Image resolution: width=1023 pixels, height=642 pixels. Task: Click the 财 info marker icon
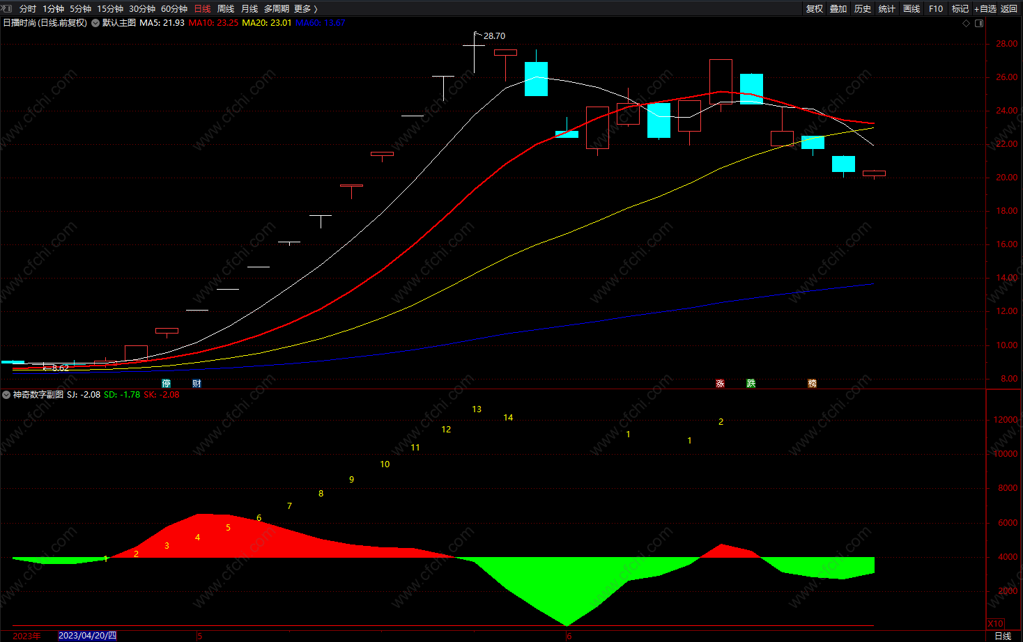[197, 384]
